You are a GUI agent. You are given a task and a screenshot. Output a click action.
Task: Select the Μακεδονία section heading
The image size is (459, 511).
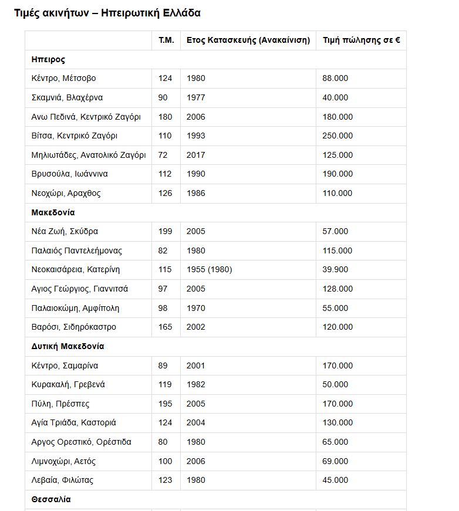pyautogui.click(x=53, y=212)
